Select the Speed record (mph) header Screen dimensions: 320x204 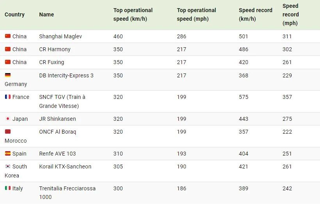[291, 14]
